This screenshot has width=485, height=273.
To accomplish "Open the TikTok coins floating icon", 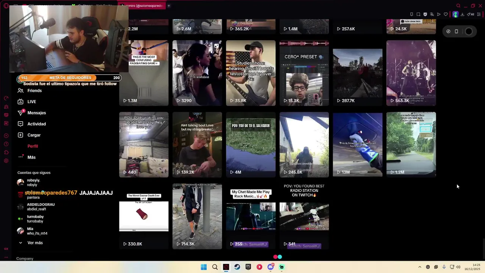I will tap(448, 31).
